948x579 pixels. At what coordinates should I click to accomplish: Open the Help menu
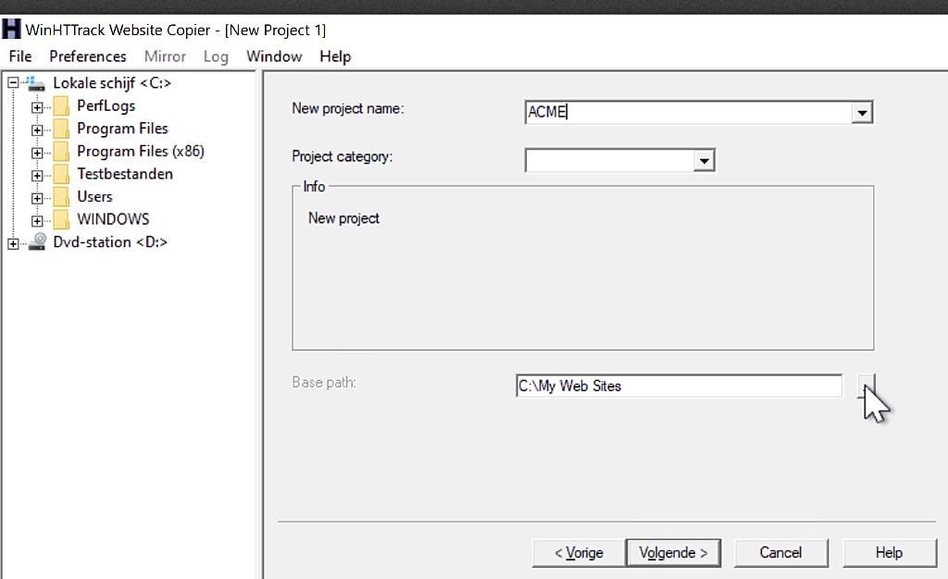coord(335,56)
